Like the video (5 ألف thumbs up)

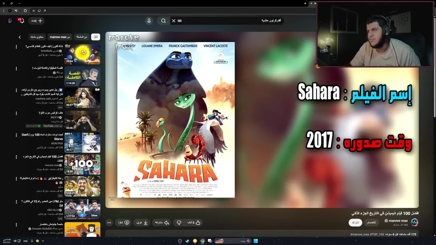tap(193, 223)
